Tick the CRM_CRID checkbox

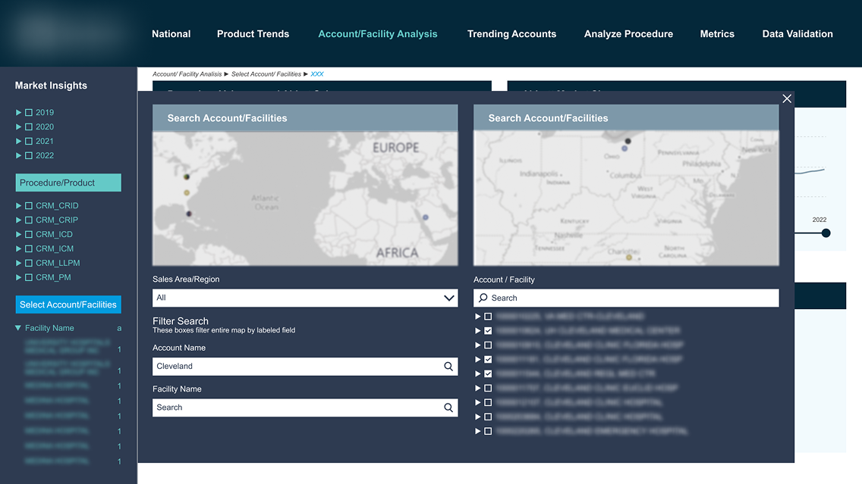click(x=29, y=206)
